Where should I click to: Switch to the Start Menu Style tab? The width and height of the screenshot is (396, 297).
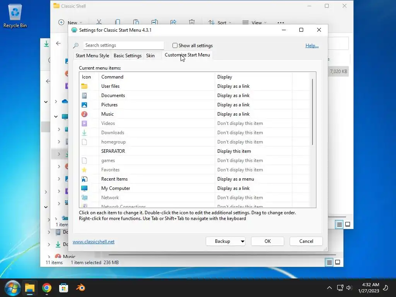click(92, 56)
